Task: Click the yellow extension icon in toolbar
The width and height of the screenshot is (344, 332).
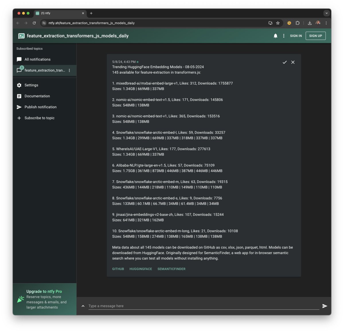Action: pyautogui.click(x=289, y=23)
